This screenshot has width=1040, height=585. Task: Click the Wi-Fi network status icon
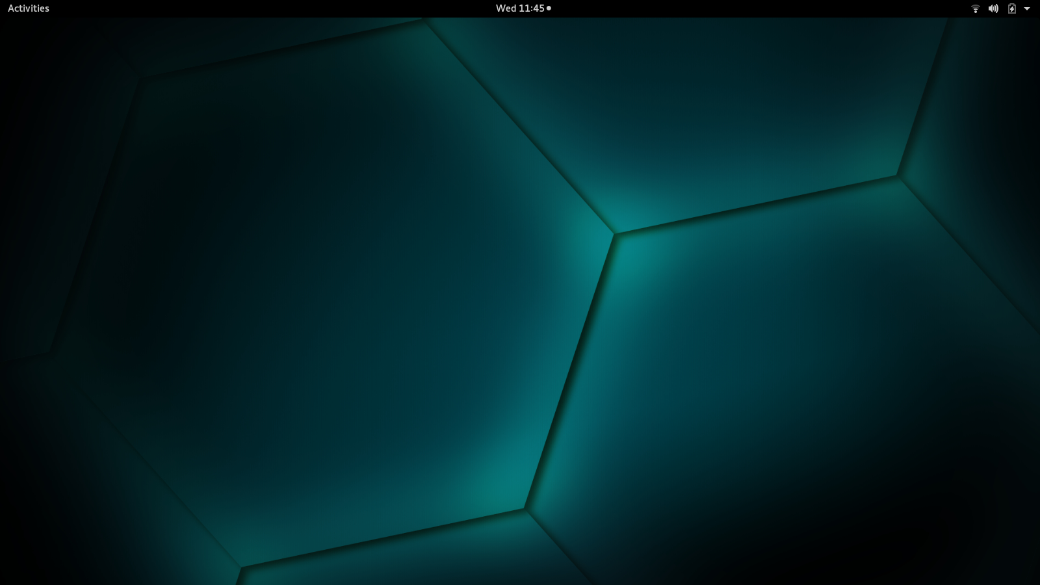(975, 8)
